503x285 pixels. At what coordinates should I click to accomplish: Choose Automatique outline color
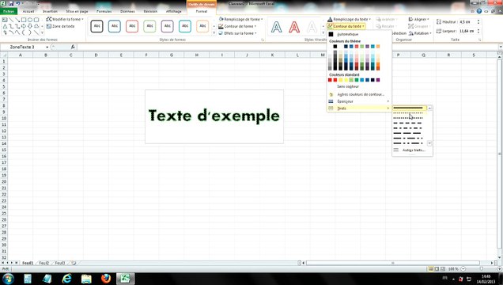point(359,34)
